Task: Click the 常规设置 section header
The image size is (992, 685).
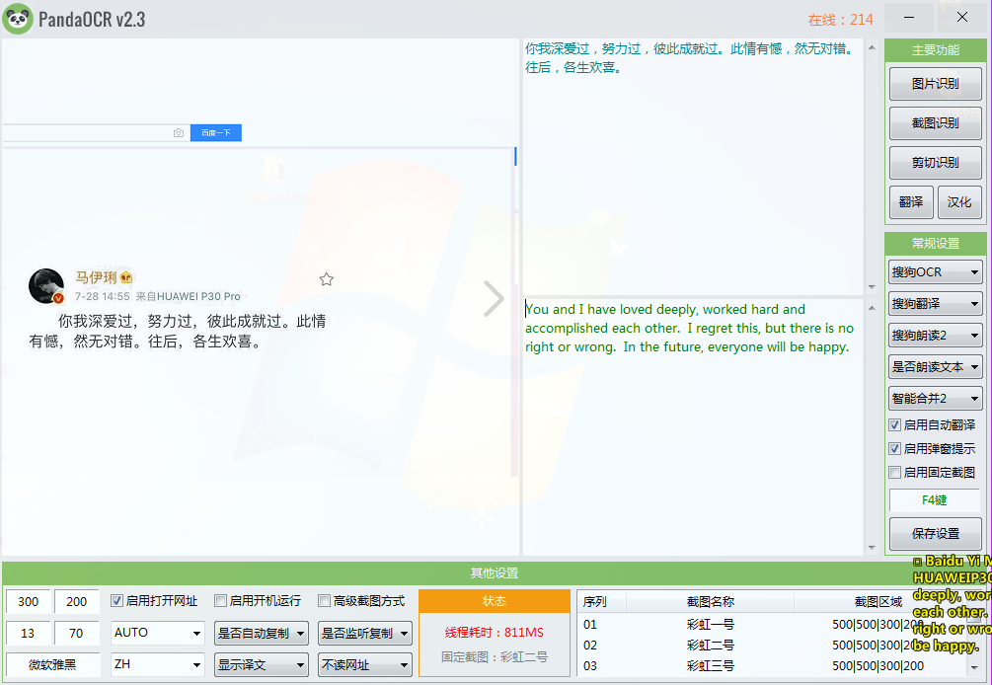Action: [x=935, y=244]
